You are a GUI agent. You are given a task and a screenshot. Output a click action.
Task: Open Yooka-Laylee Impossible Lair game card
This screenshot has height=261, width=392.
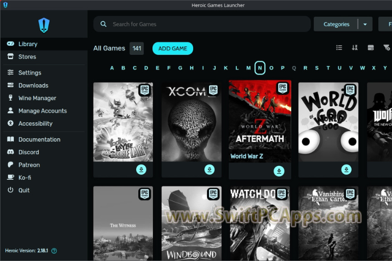[x=123, y=122]
